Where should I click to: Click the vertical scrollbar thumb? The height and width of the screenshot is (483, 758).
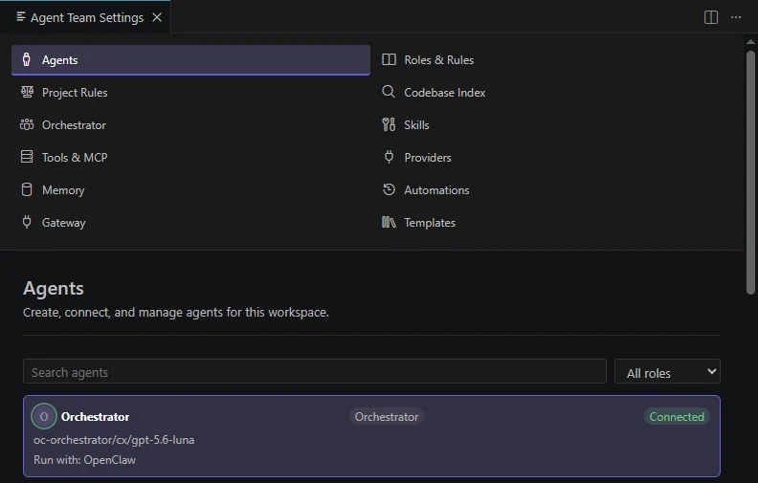[x=750, y=172]
